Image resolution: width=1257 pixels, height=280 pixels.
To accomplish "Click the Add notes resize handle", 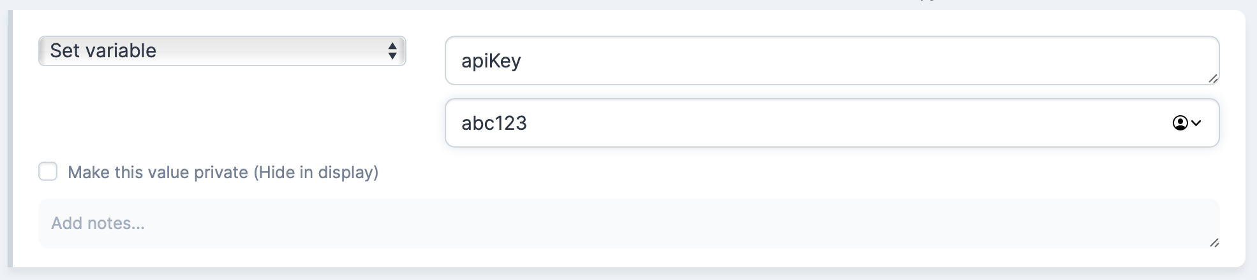I will click(1214, 242).
